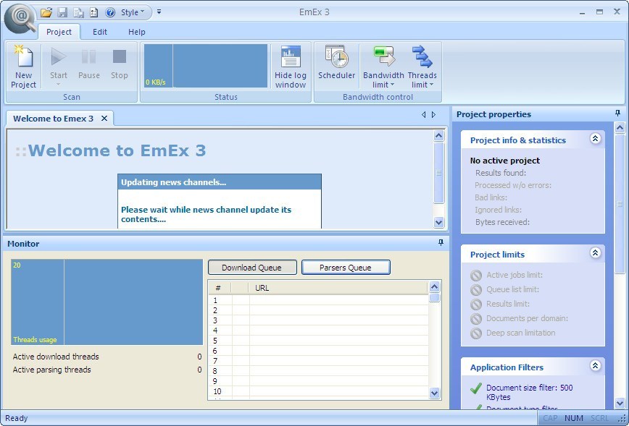Open the Bandwidth limit dropdown
The image size is (629, 426).
(x=383, y=67)
